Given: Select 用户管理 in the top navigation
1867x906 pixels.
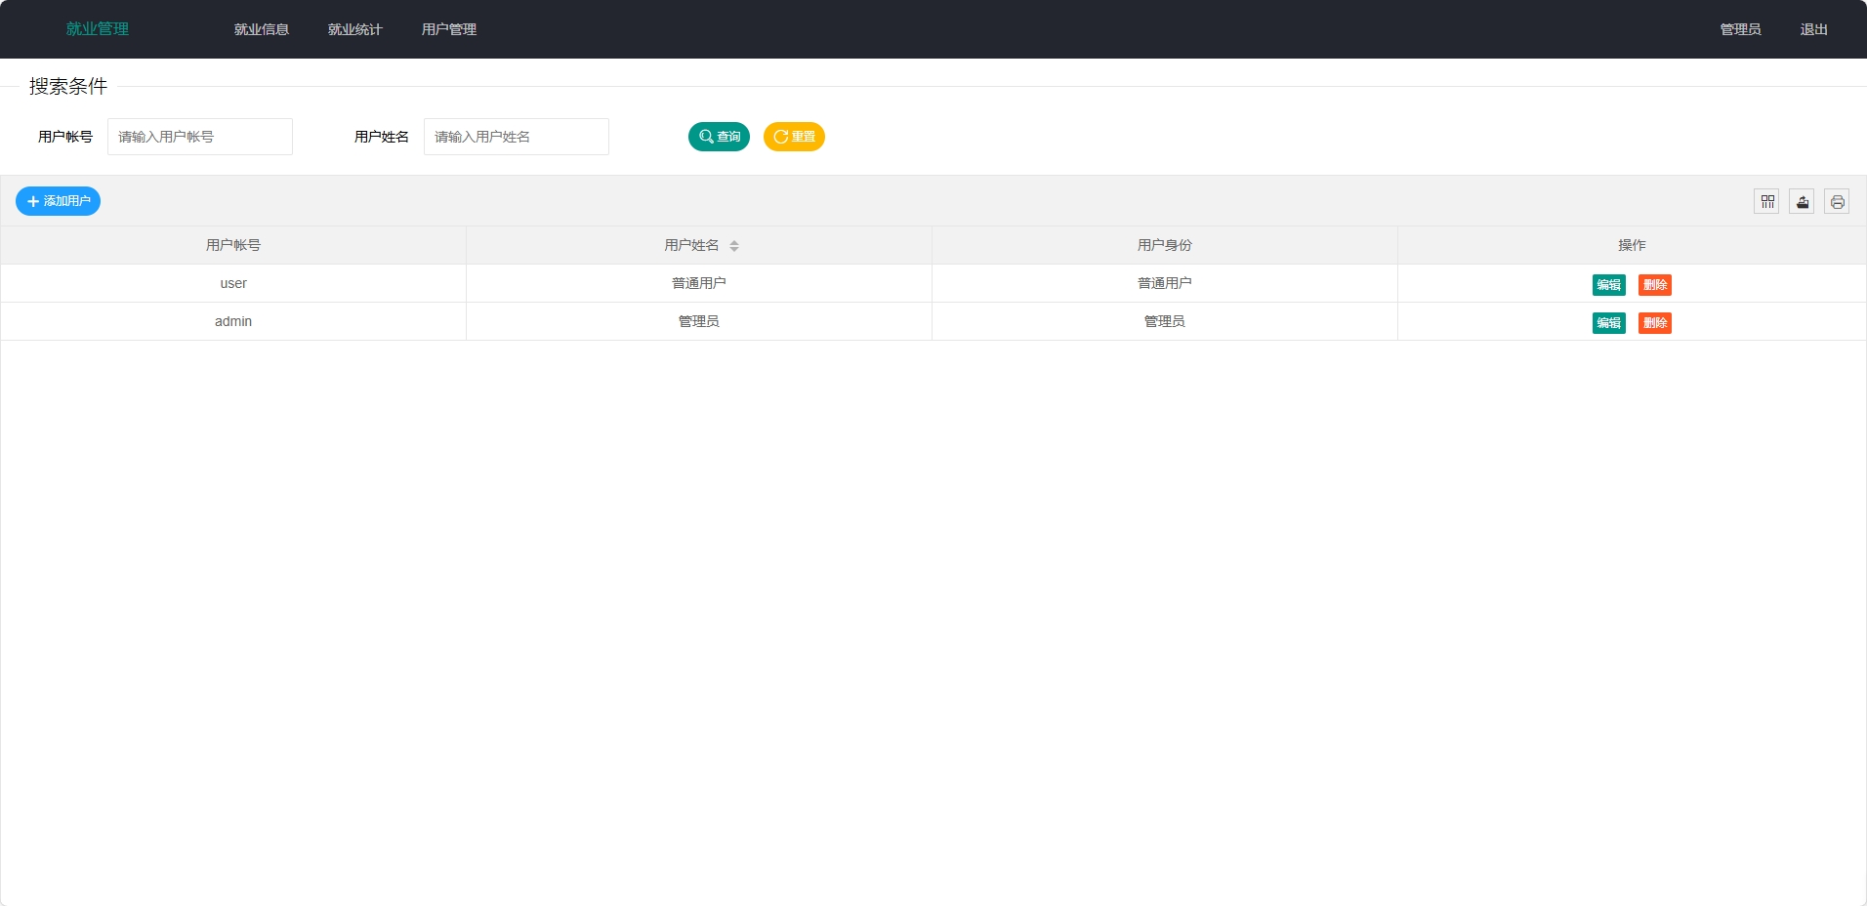Looking at the screenshot, I should 449,29.
